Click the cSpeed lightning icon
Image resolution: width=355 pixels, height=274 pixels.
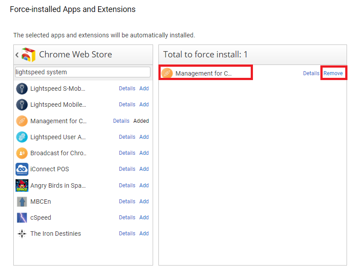click(22, 218)
